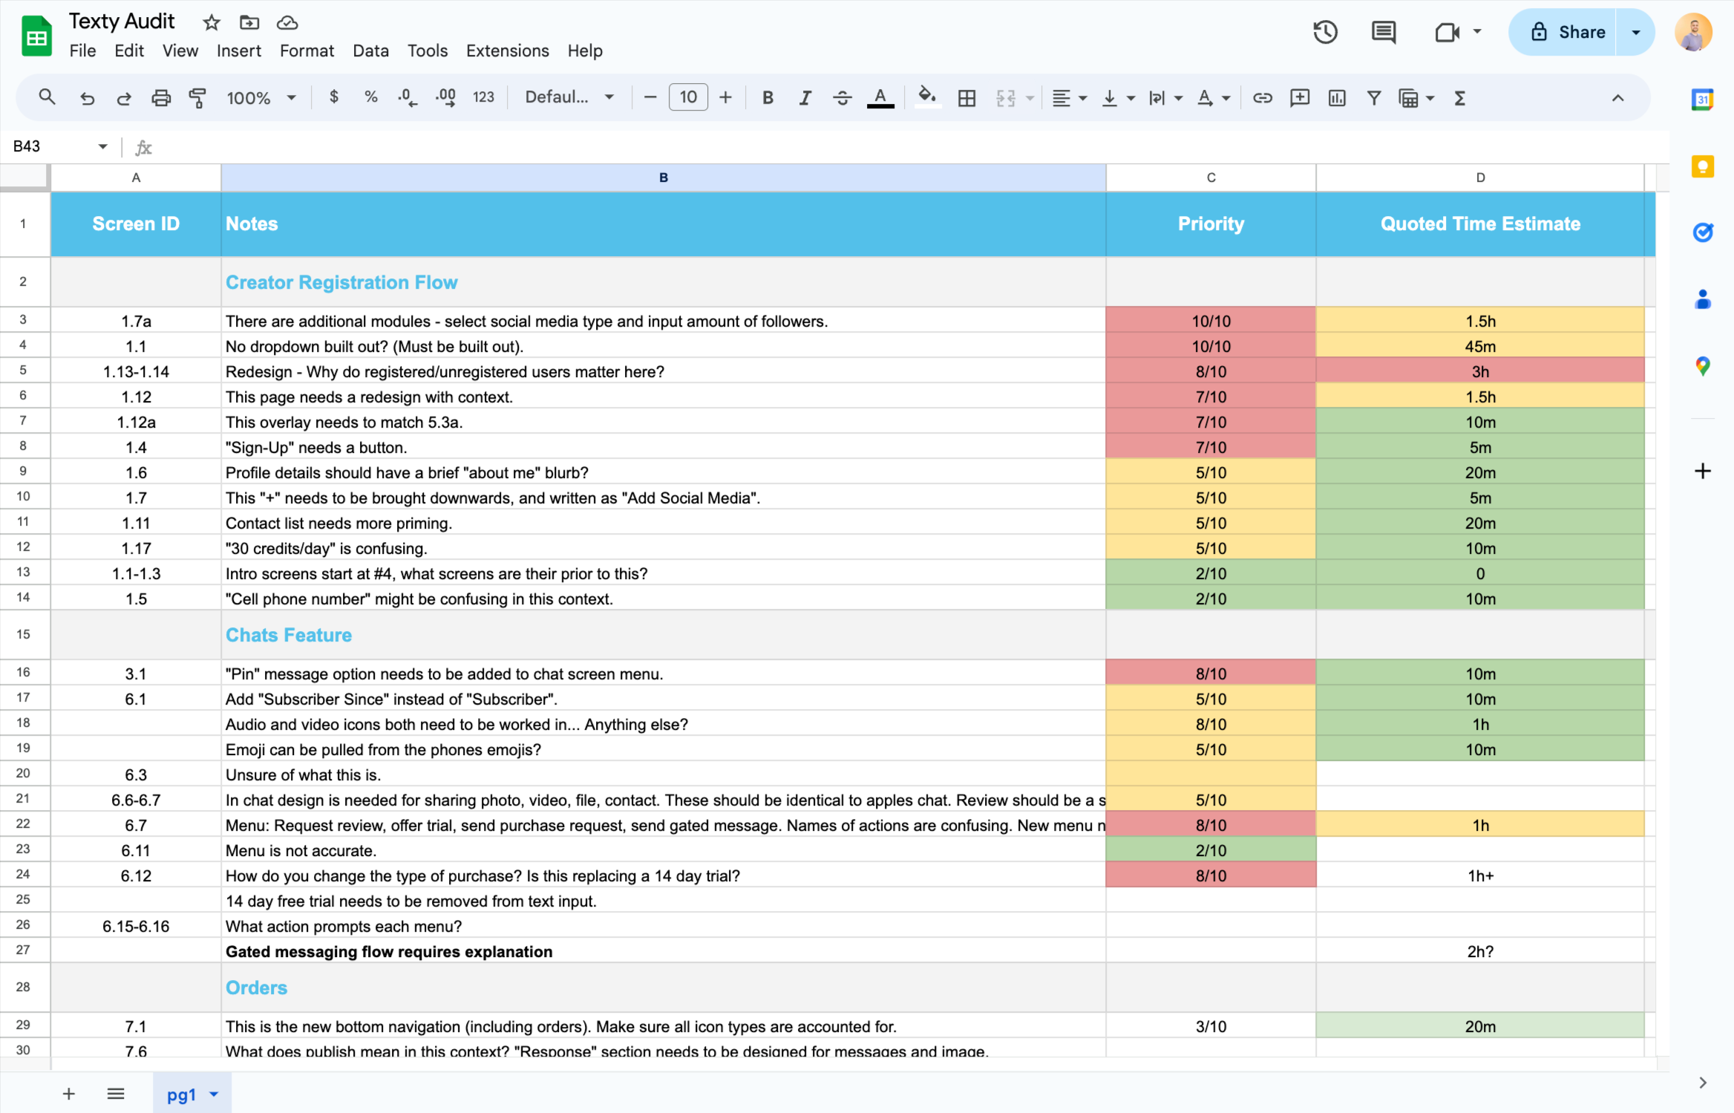This screenshot has width=1734, height=1113.
Task: Open the fill color picker
Action: pyautogui.click(x=926, y=97)
